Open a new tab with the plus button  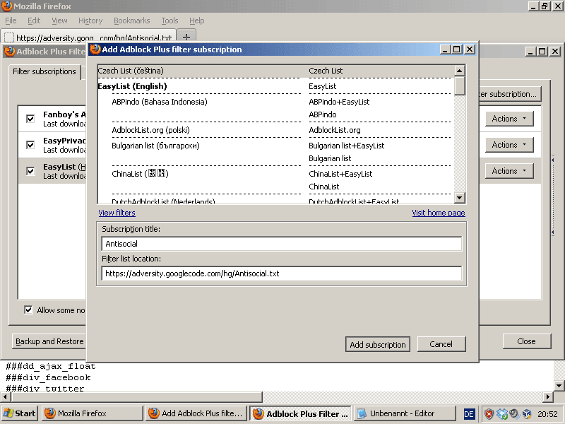click(x=186, y=37)
